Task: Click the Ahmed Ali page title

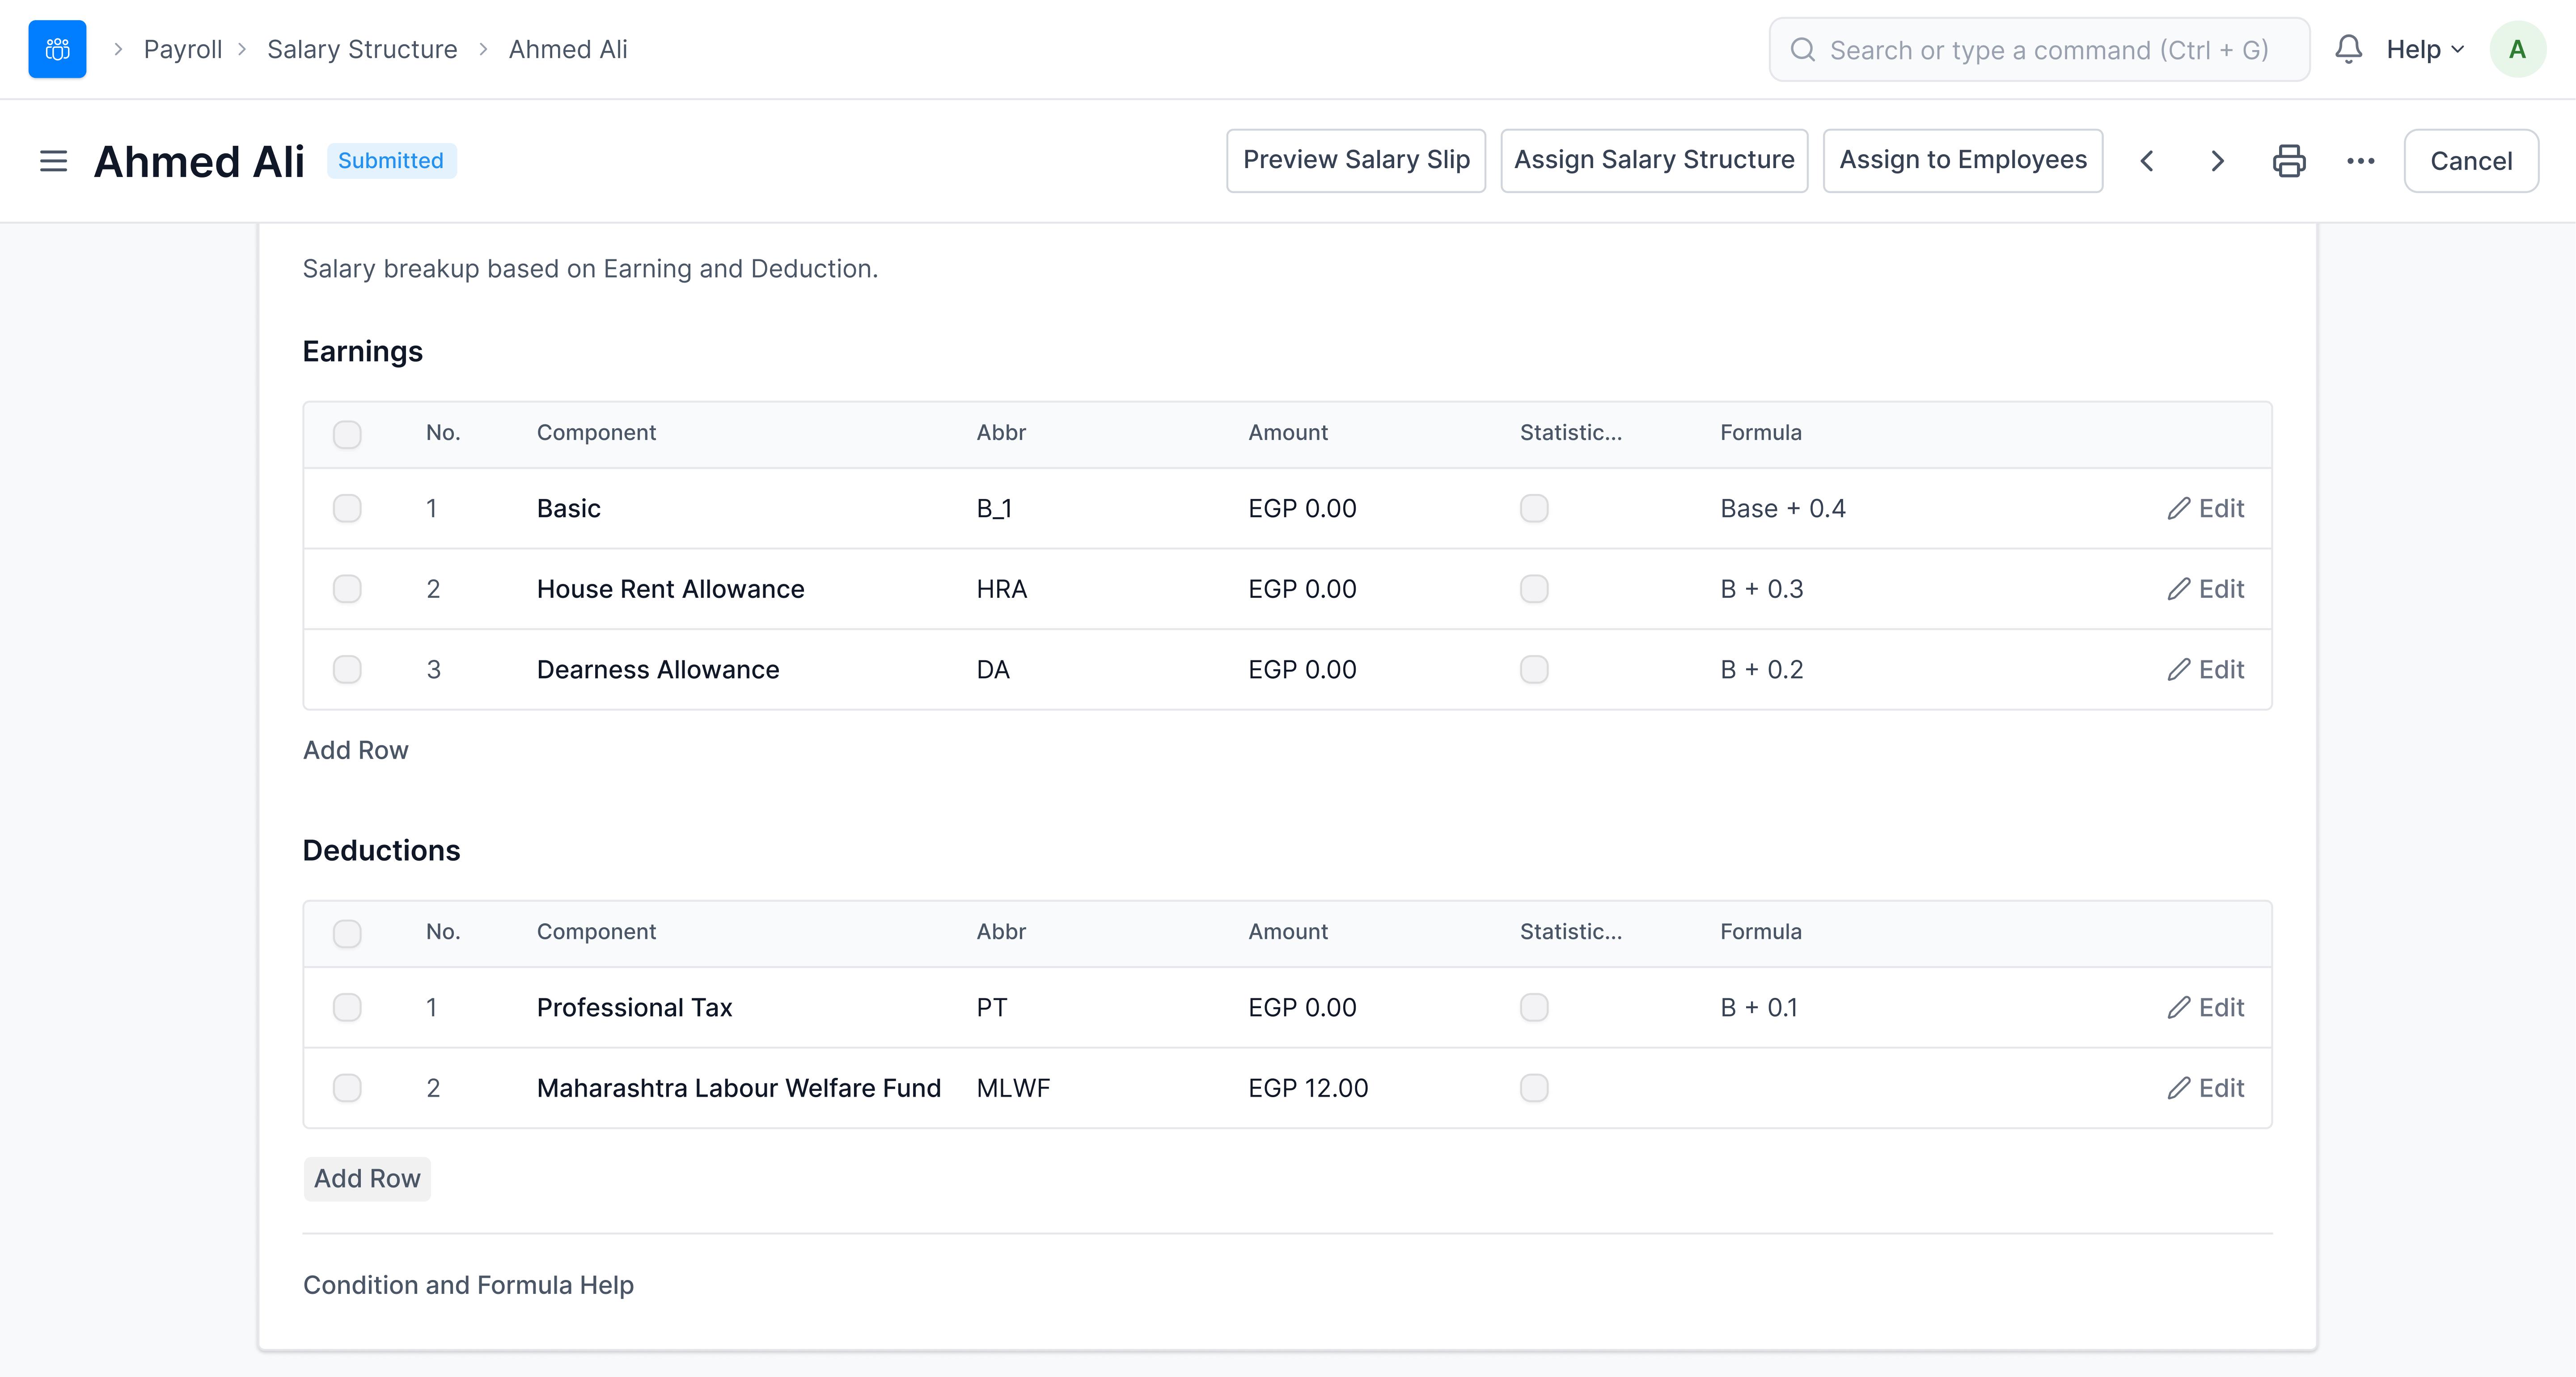Action: coord(199,161)
